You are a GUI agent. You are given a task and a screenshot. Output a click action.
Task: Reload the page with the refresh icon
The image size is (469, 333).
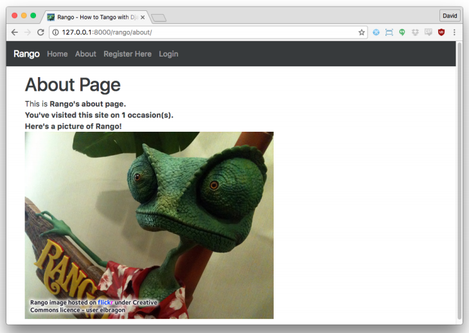[x=40, y=32]
